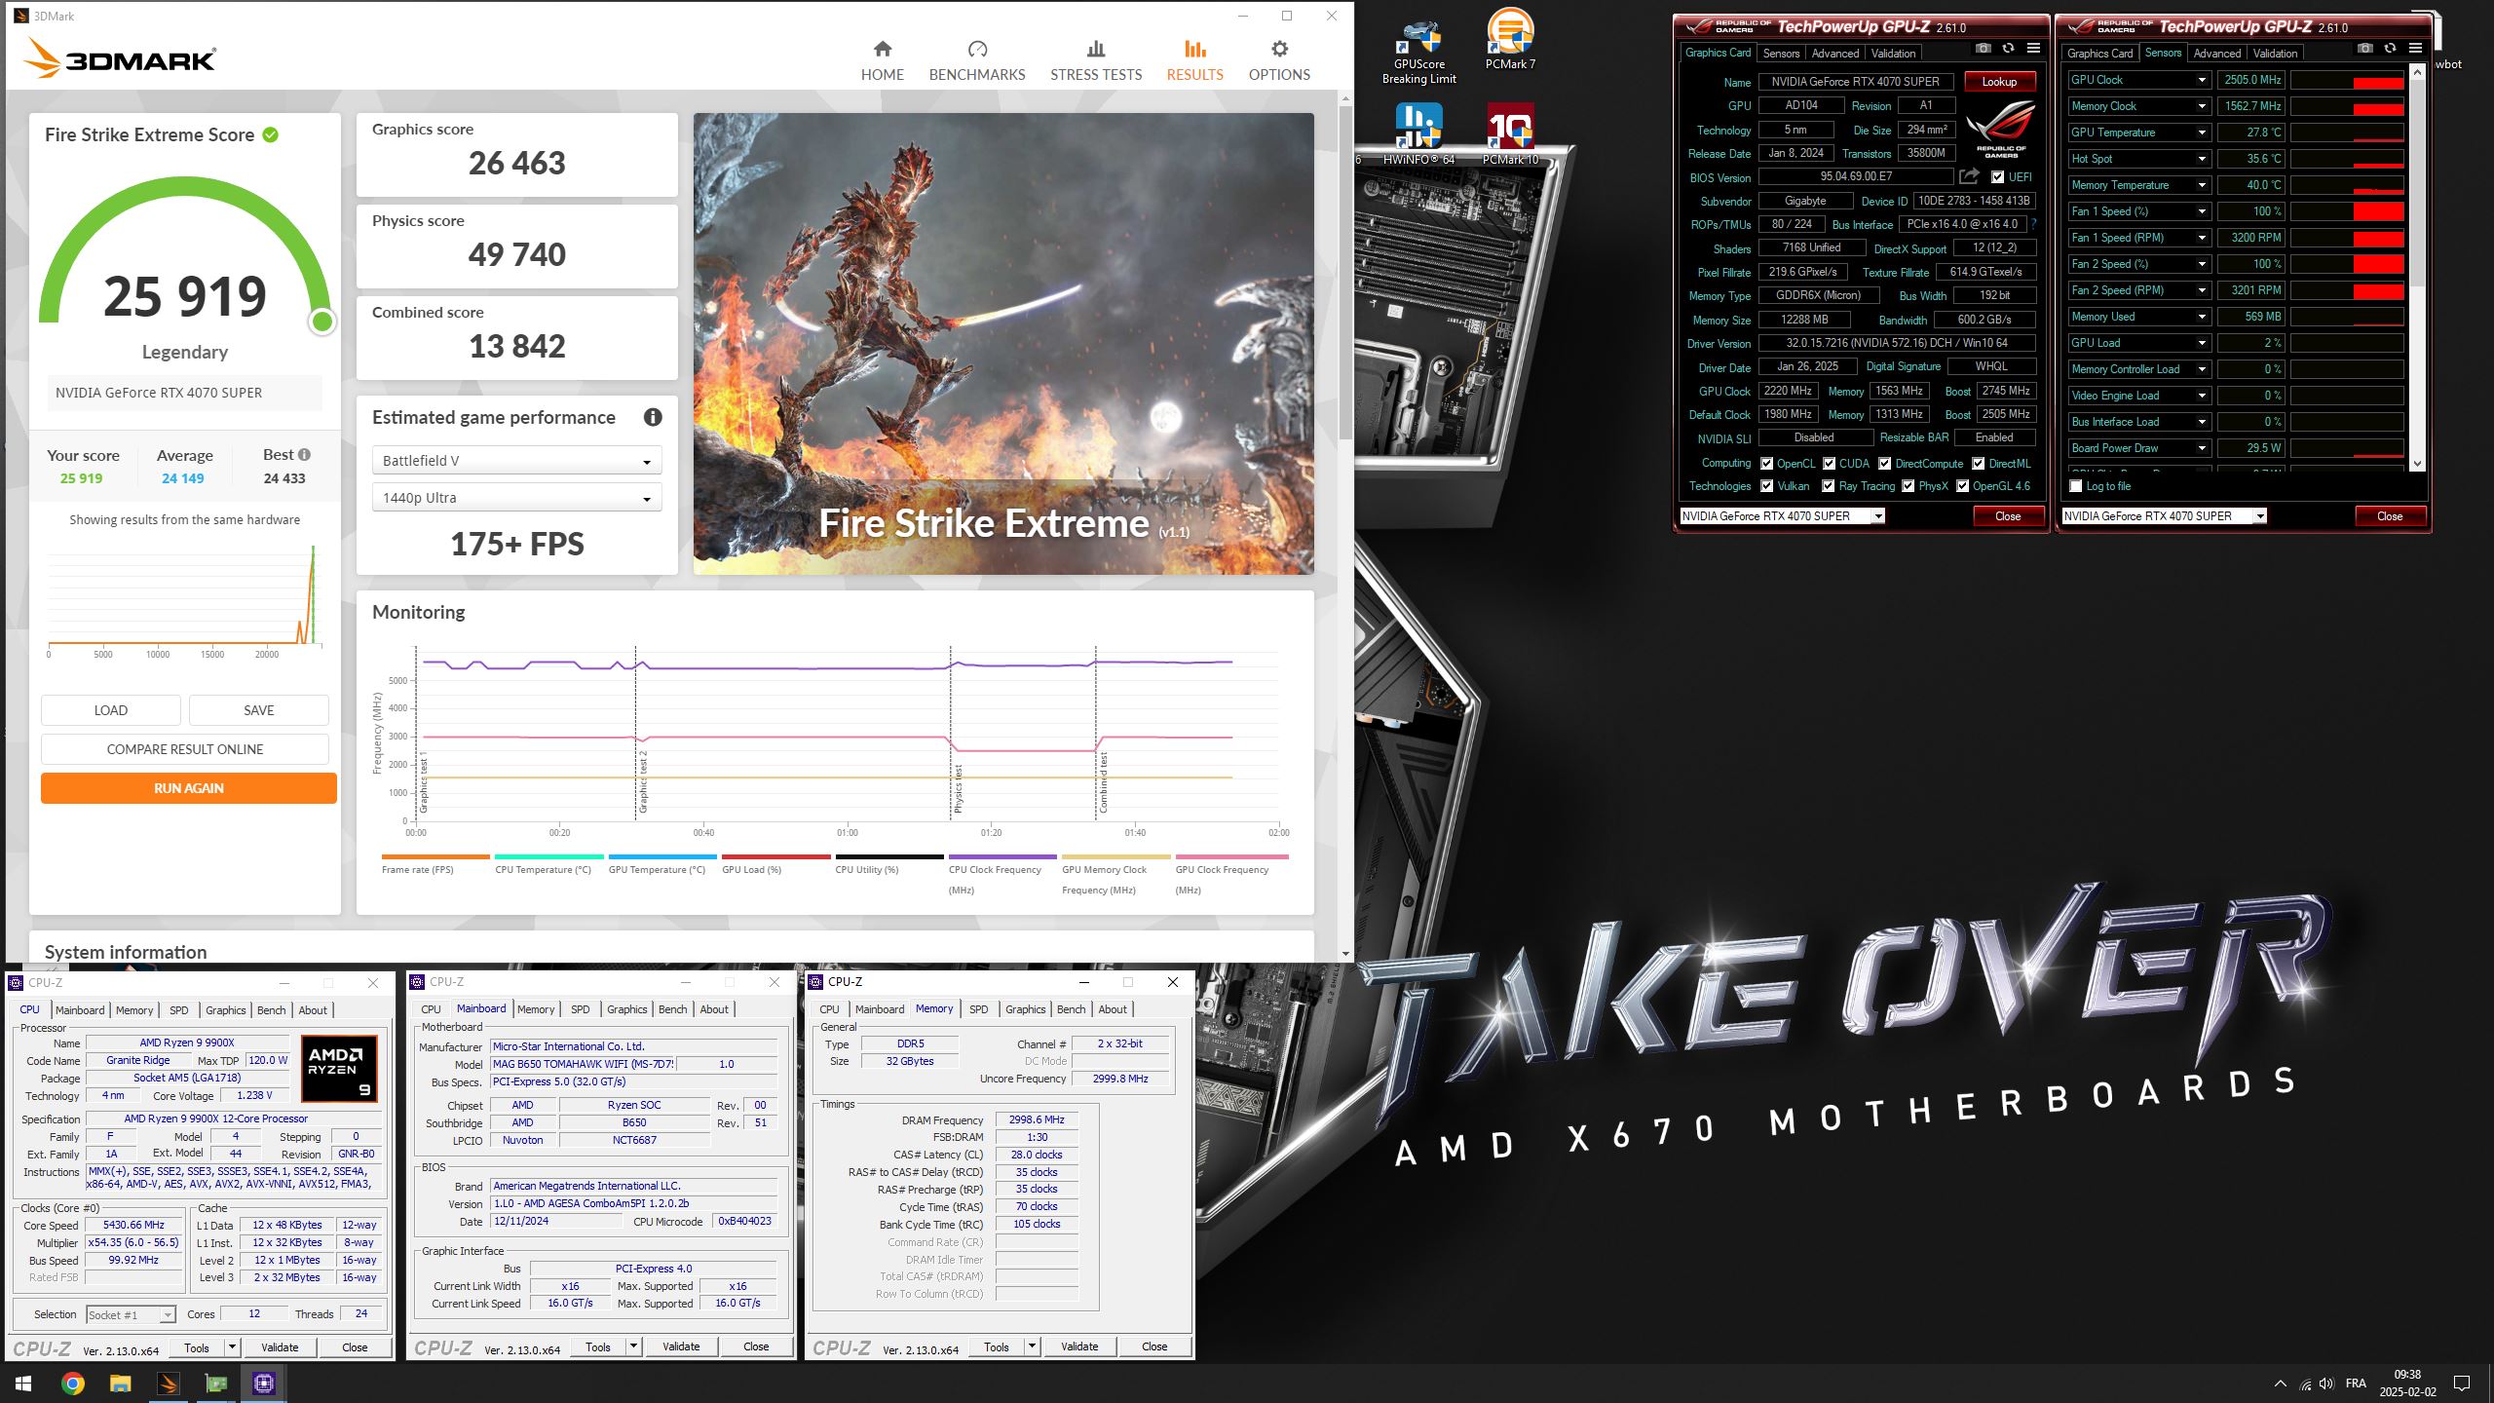Click Physics test marker on monitoring graph

point(958,789)
